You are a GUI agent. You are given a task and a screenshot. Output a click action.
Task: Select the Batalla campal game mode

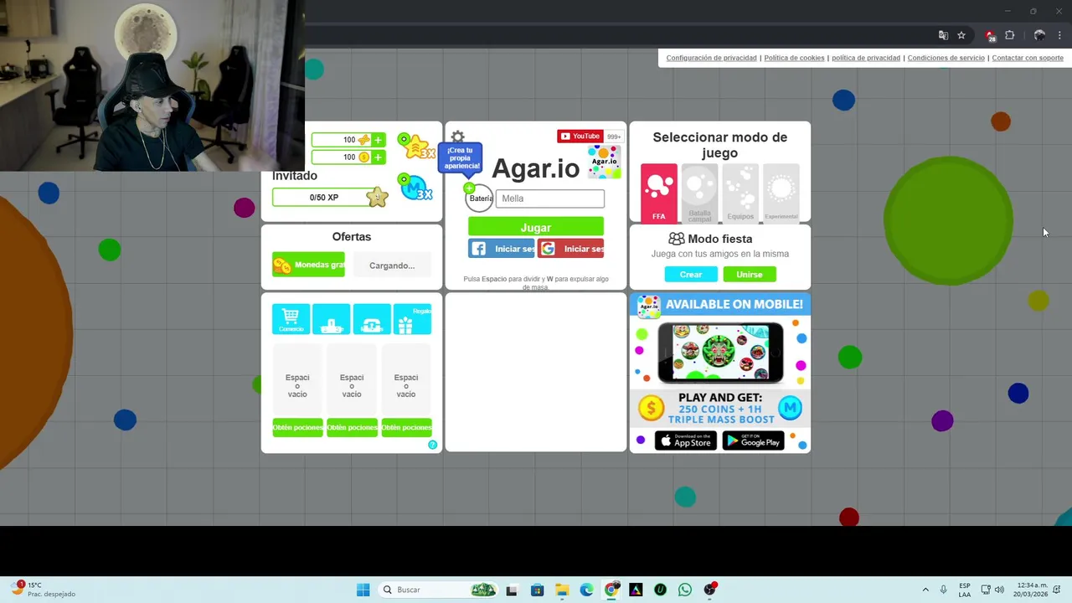coord(699,193)
